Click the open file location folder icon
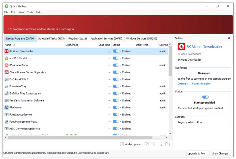Image resolution: width=236 pixels, height=159 pixels. tap(167, 144)
